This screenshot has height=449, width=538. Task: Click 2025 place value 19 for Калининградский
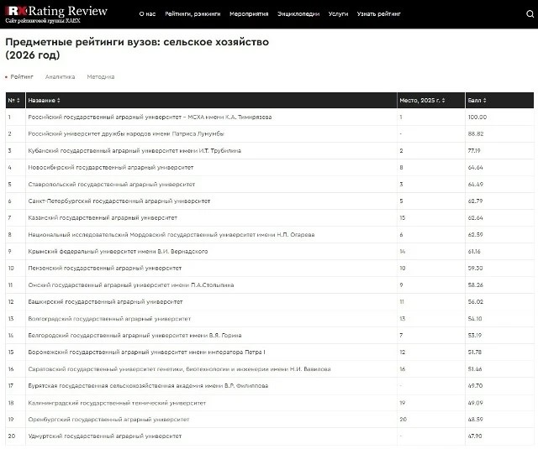[x=403, y=403]
